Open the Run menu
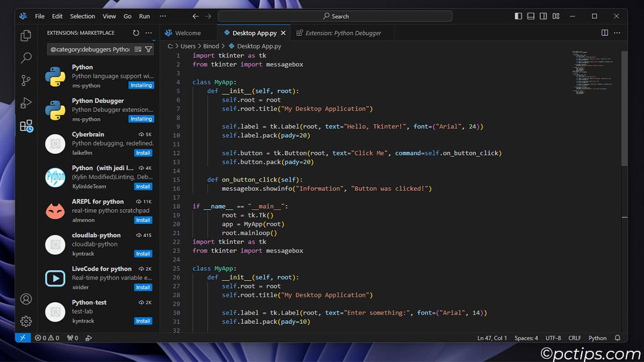Screen dimensions: 644x362 pos(144,16)
